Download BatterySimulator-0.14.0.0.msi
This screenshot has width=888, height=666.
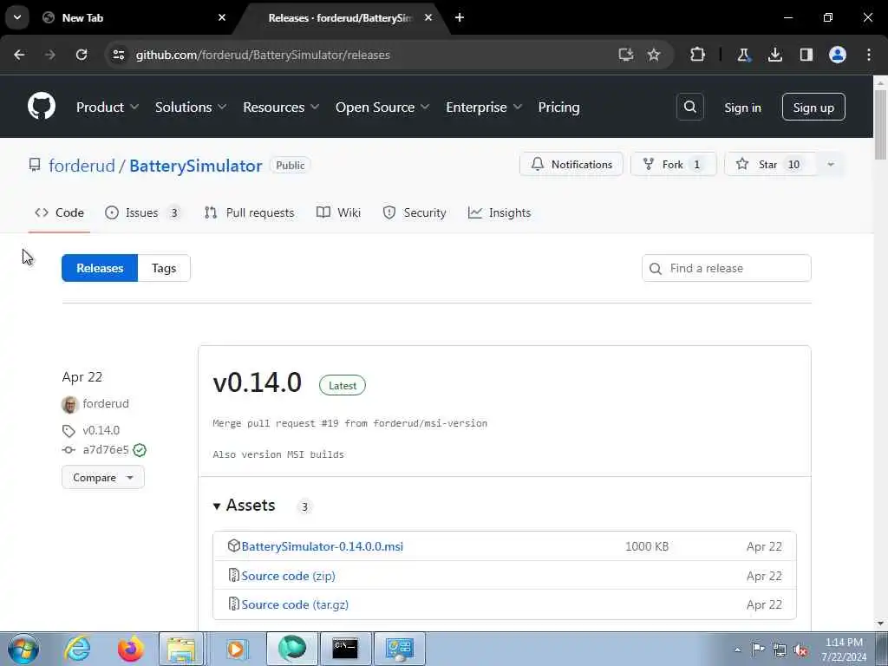323,546
